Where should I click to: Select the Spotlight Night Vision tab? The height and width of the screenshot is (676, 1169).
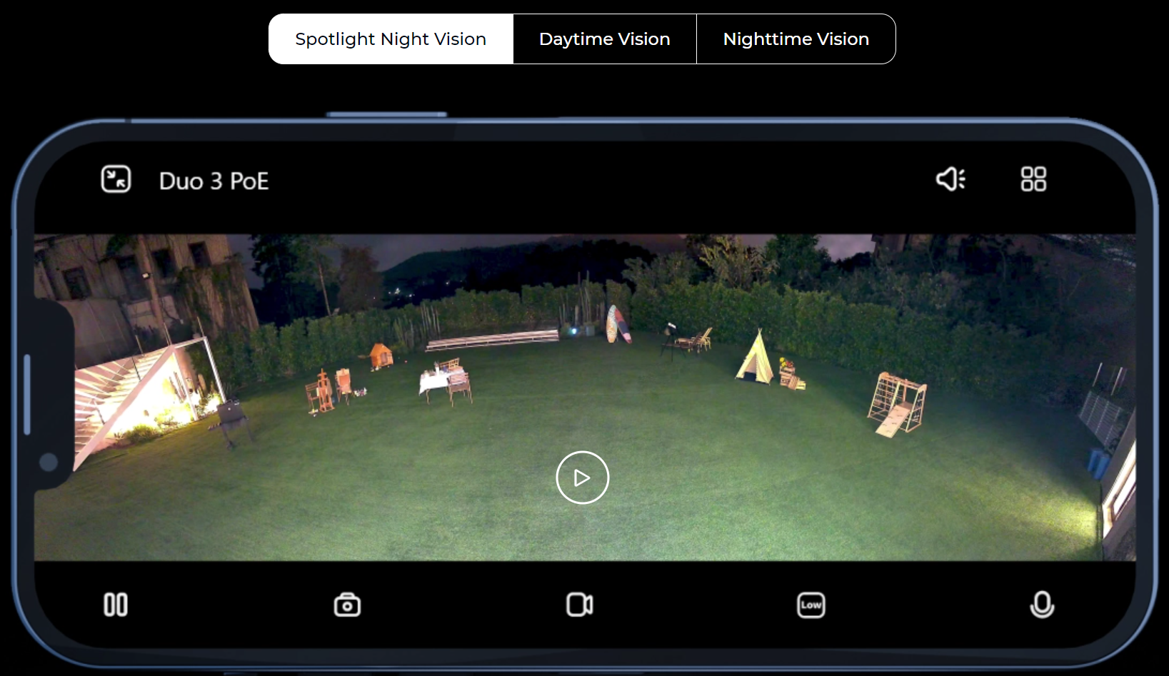click(391, 39)
